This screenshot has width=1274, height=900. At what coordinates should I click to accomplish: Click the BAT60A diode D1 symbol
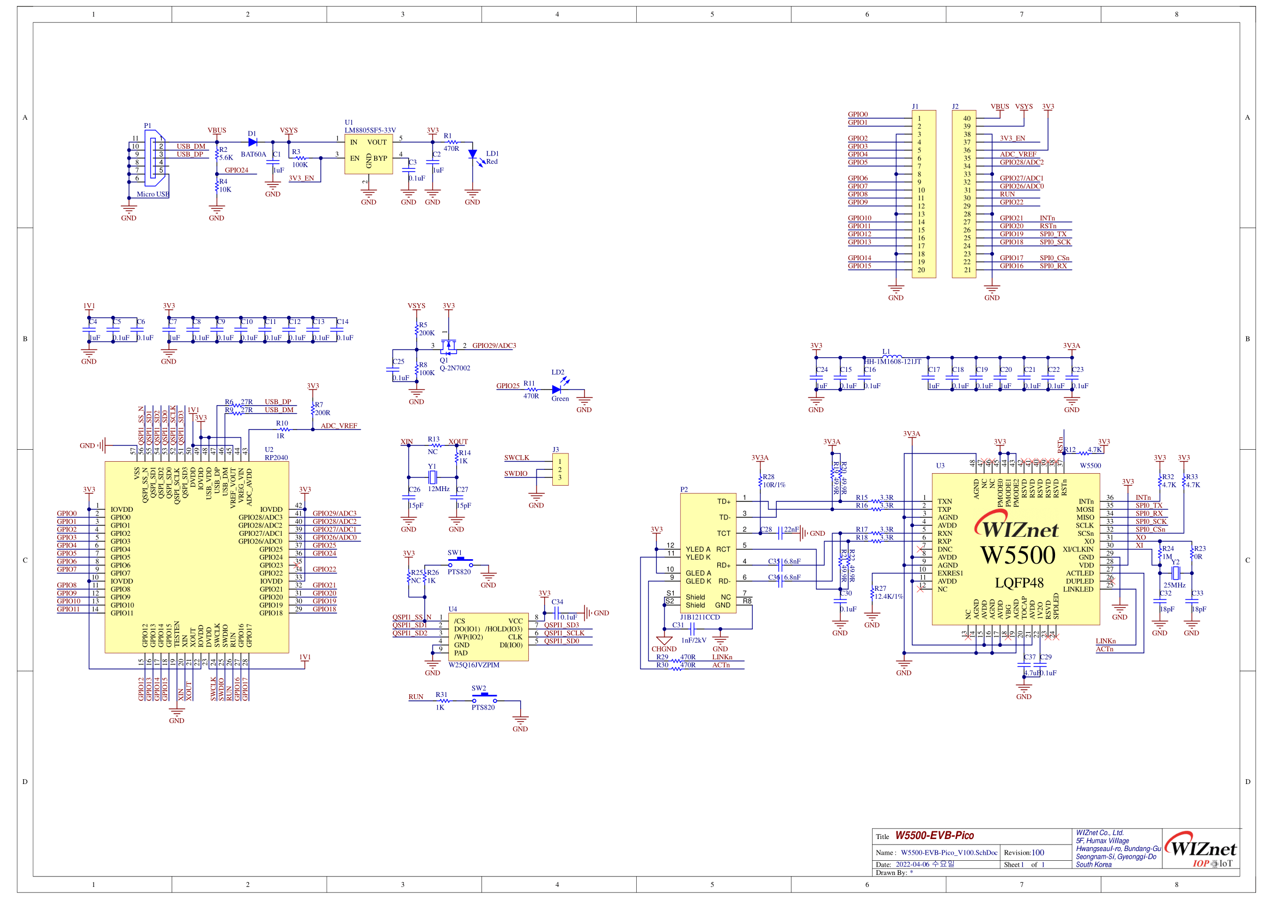click(253, 143)
